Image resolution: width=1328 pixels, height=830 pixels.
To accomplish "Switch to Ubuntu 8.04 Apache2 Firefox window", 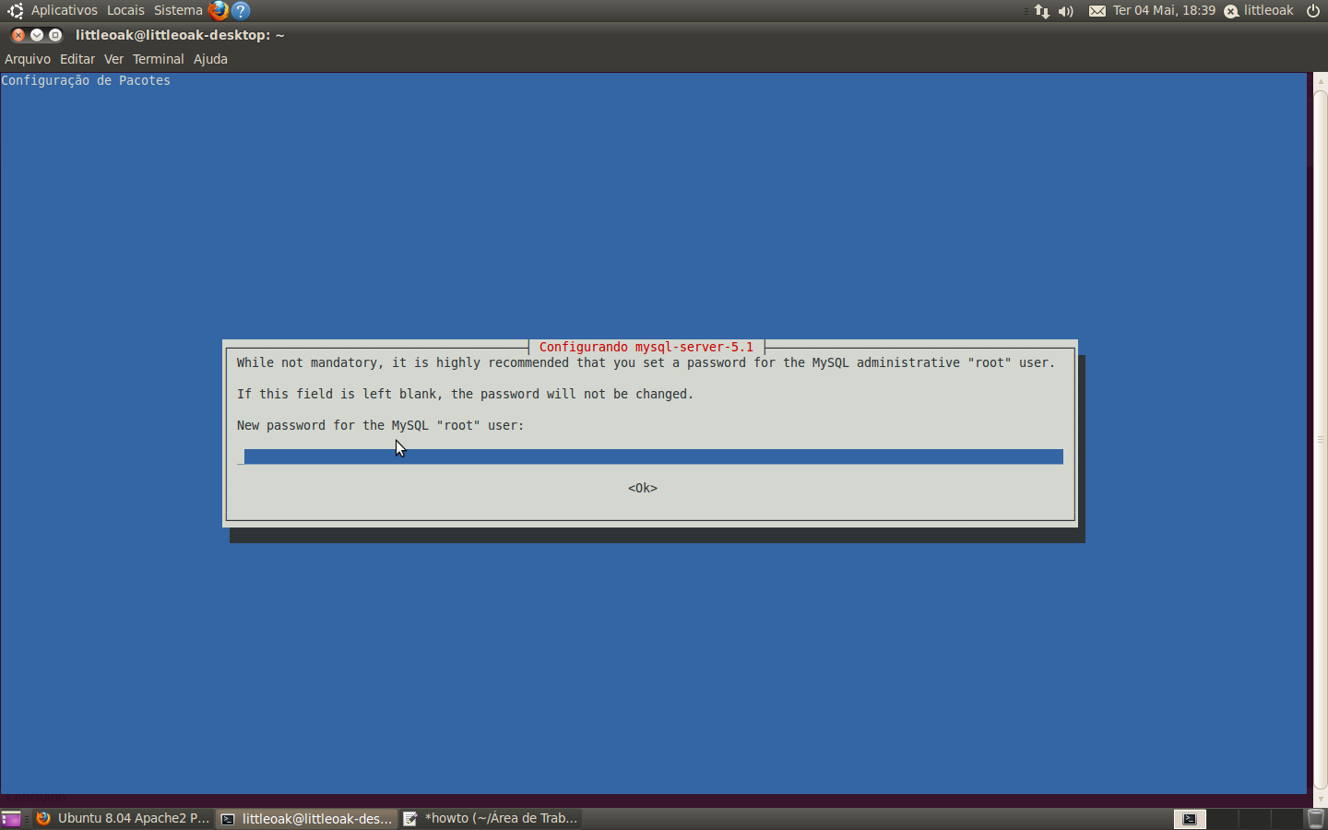I will pyautogui.click(x=123, y=818).
